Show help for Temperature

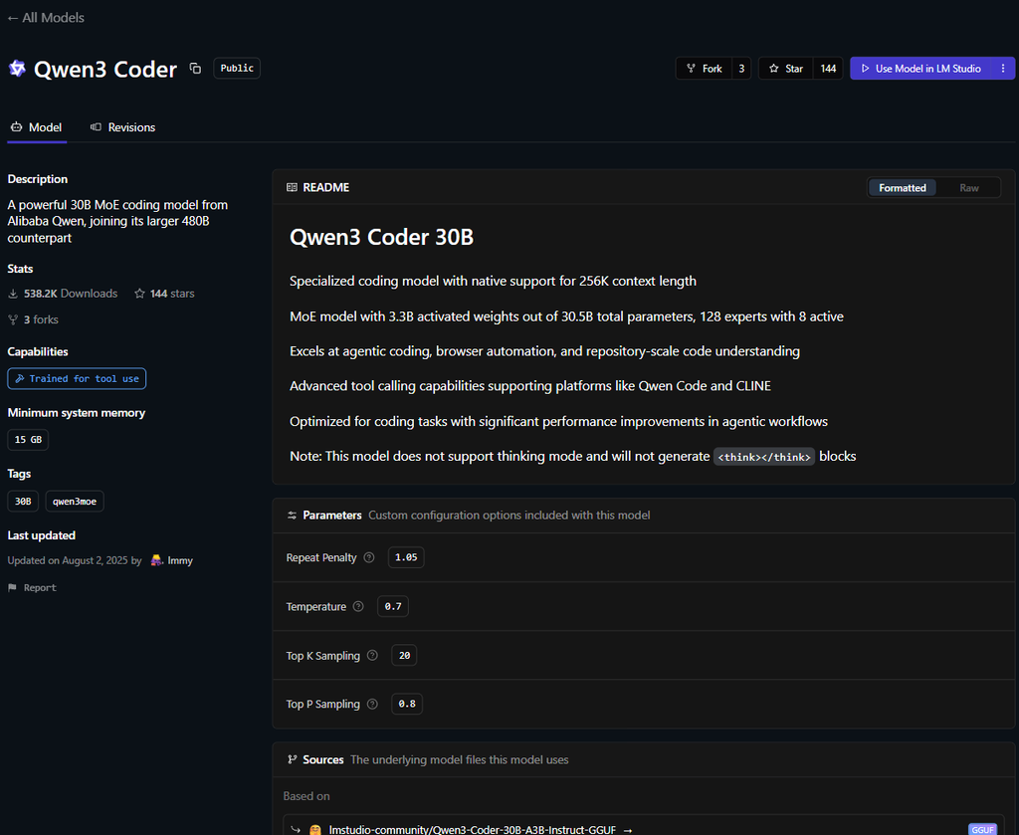(358, 606)
